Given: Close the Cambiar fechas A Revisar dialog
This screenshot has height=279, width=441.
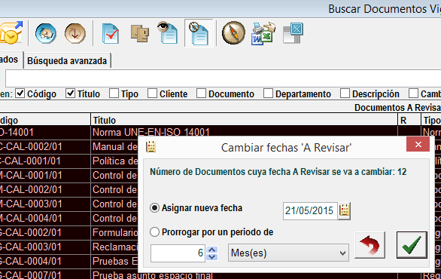Looking at the screenshot, I should [418, 144].
